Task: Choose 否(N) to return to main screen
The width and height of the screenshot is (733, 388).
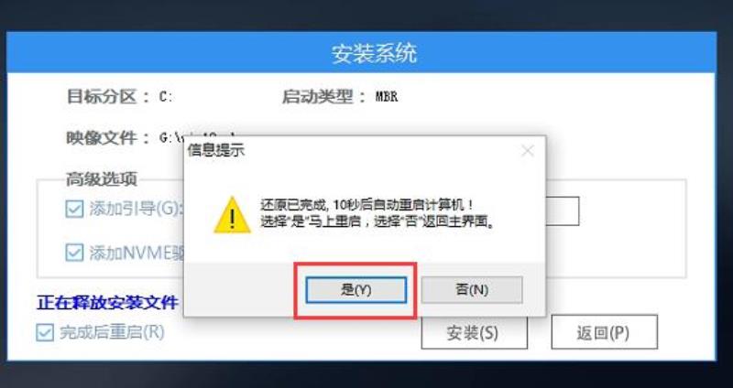Action: pos(472,290)
